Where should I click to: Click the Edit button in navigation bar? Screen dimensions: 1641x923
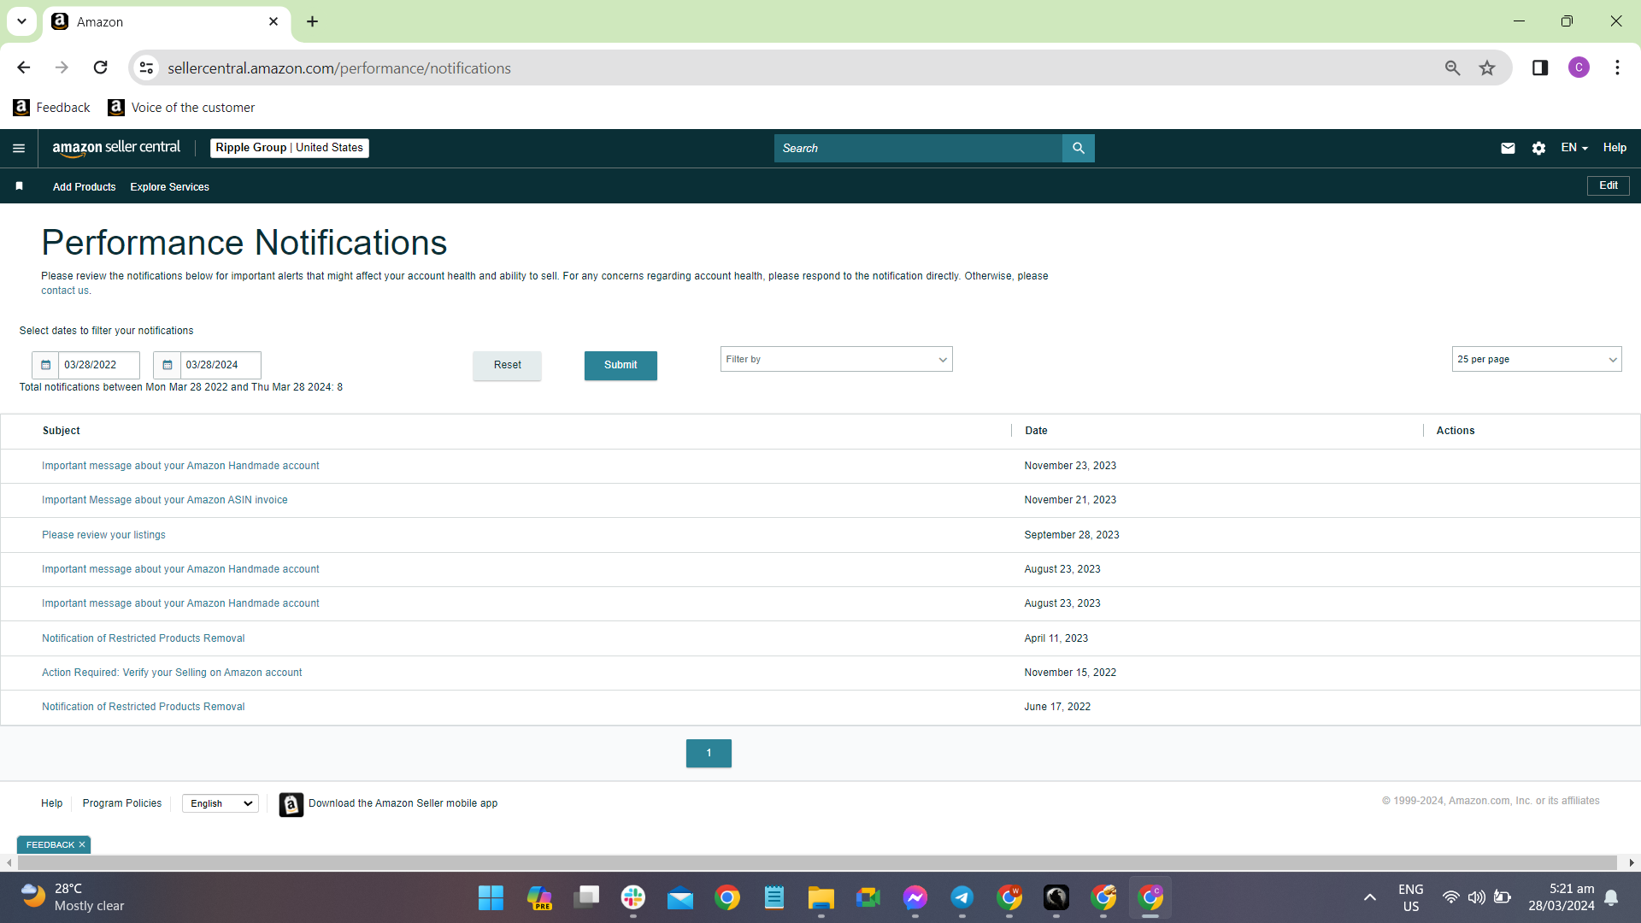(1609, 185)
